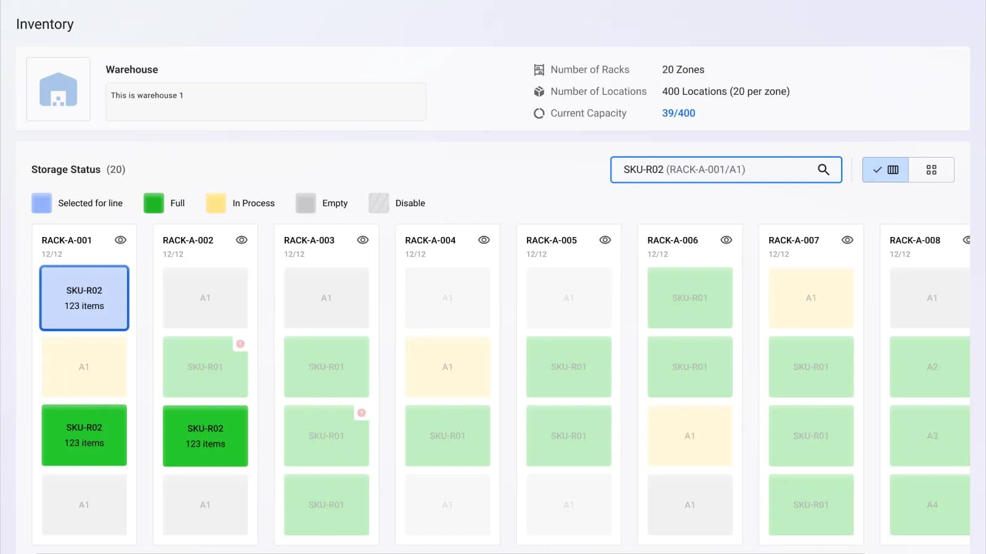Click the warehouse description text box

click(266, 102)
